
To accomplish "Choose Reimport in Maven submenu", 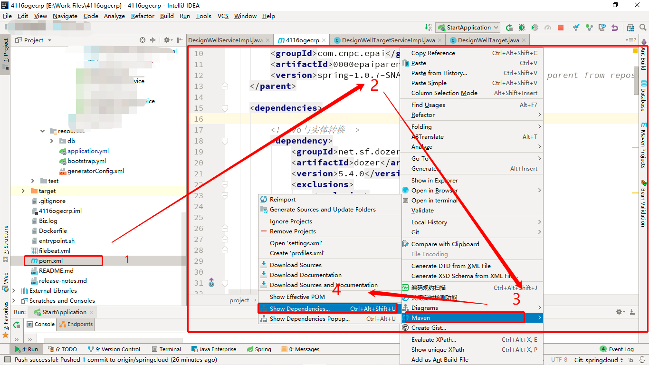I will 330,199.
